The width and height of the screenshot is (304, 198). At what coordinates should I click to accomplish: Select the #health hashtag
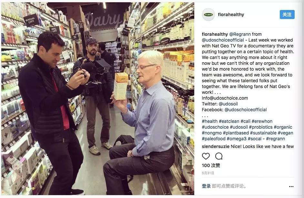pyautogui.click(x=209, y=121)
